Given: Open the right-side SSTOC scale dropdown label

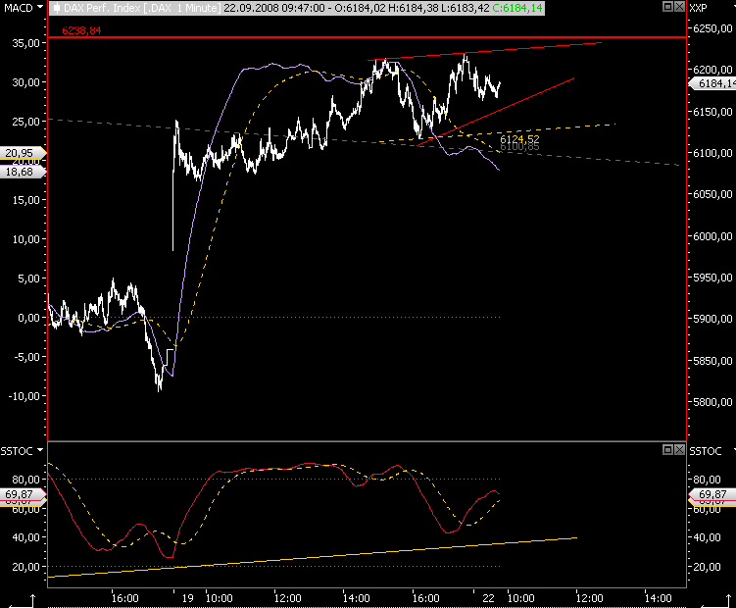Looking at the screenshot, I should (705, 451).
